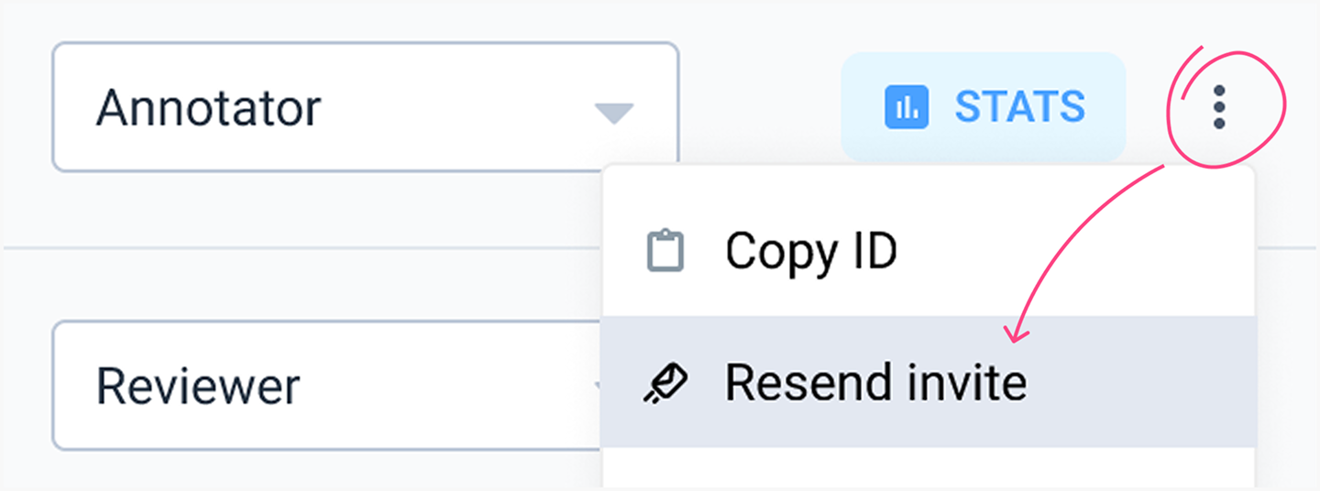Screen dimensions: 1320x491
Task: Open the STATS view
Action: click(983, 107)
